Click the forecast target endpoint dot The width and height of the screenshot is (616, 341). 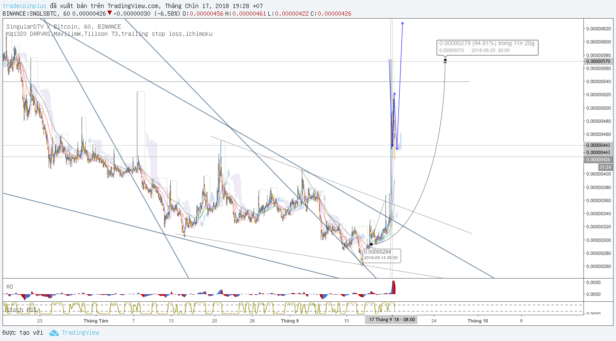click(445, 60)
